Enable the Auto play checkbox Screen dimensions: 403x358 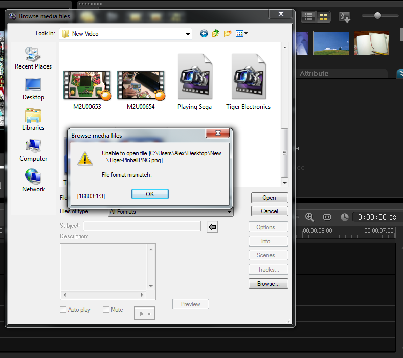[63, 310]
